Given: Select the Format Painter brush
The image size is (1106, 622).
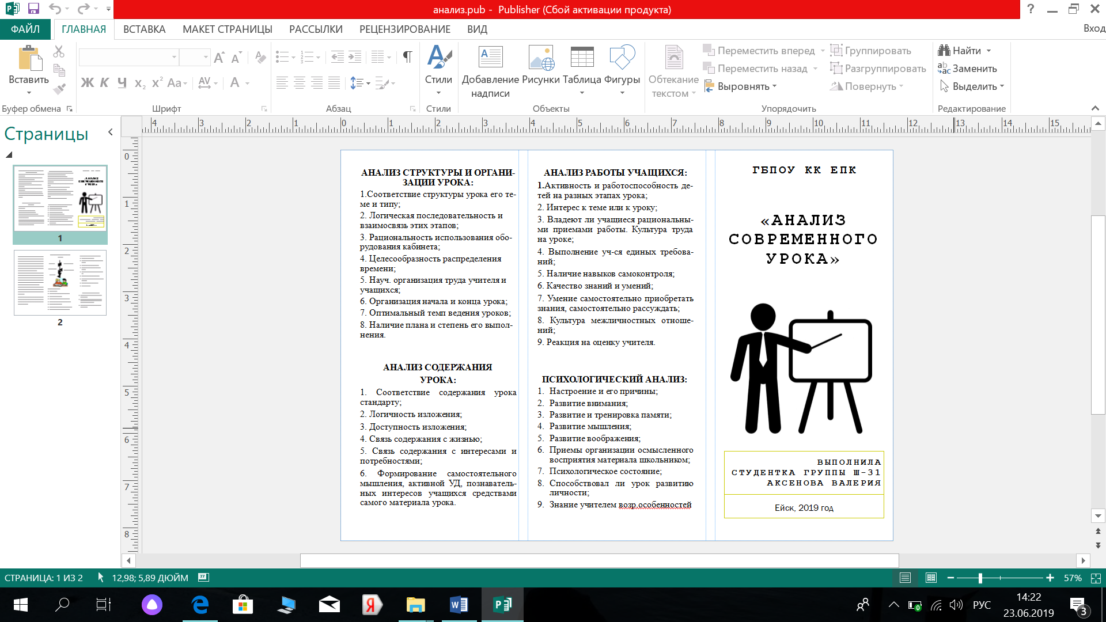Looking at the screenshot, I should pyautogui.click(x=59, y=88).
